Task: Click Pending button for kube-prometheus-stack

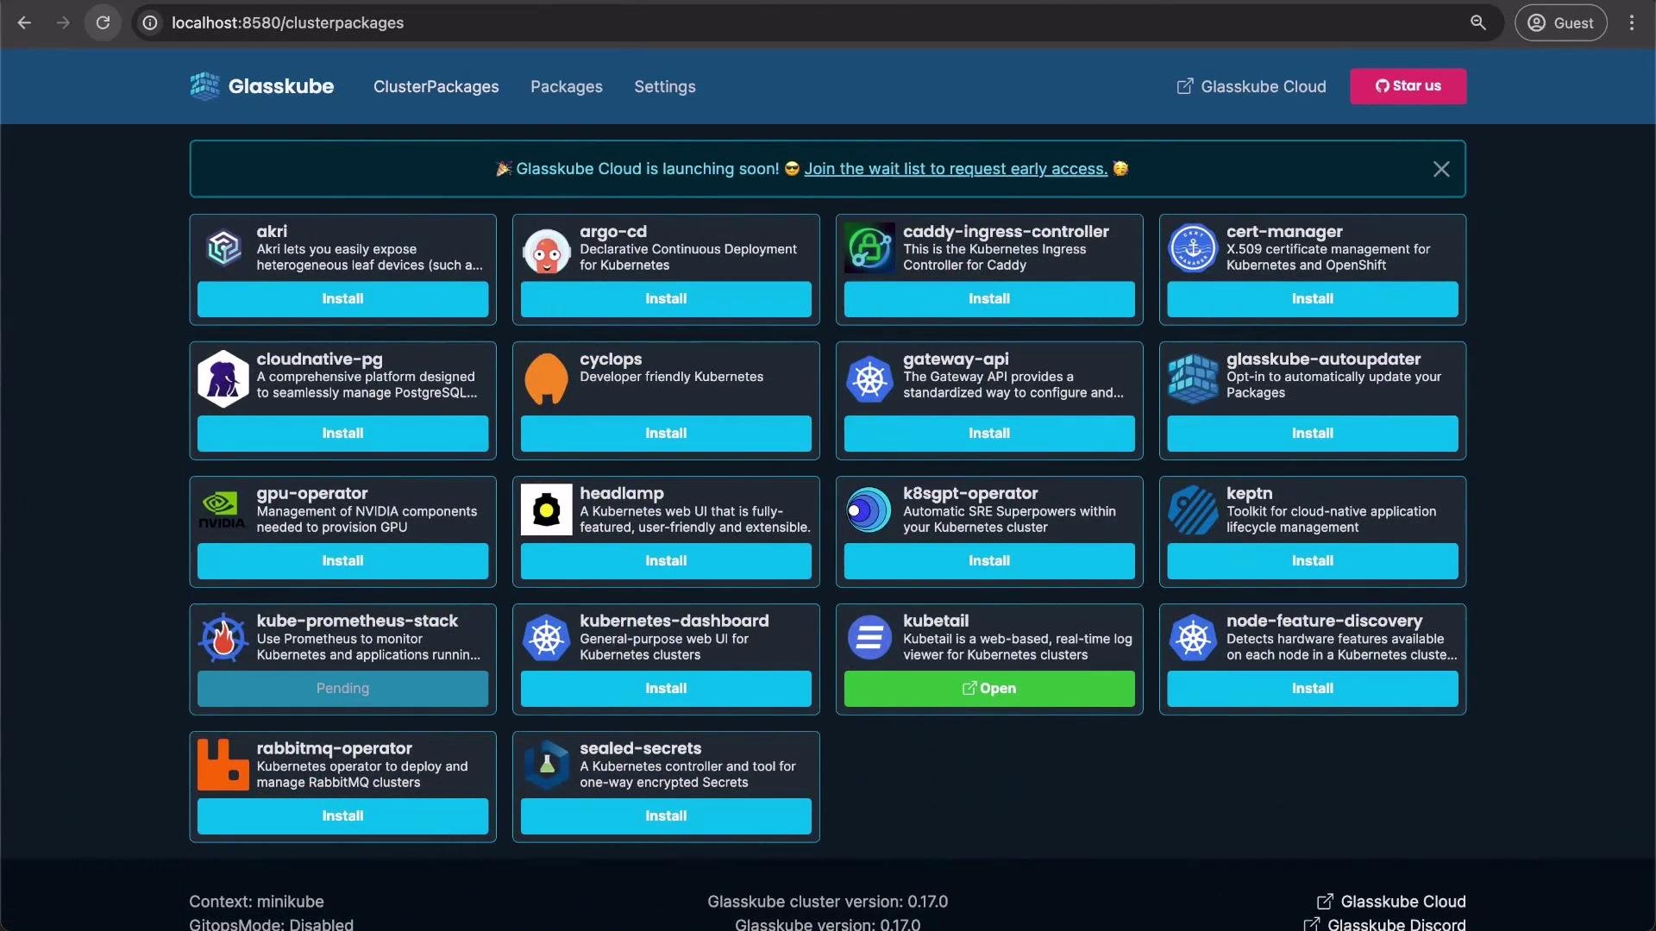Action: click(x=342, y=689)
